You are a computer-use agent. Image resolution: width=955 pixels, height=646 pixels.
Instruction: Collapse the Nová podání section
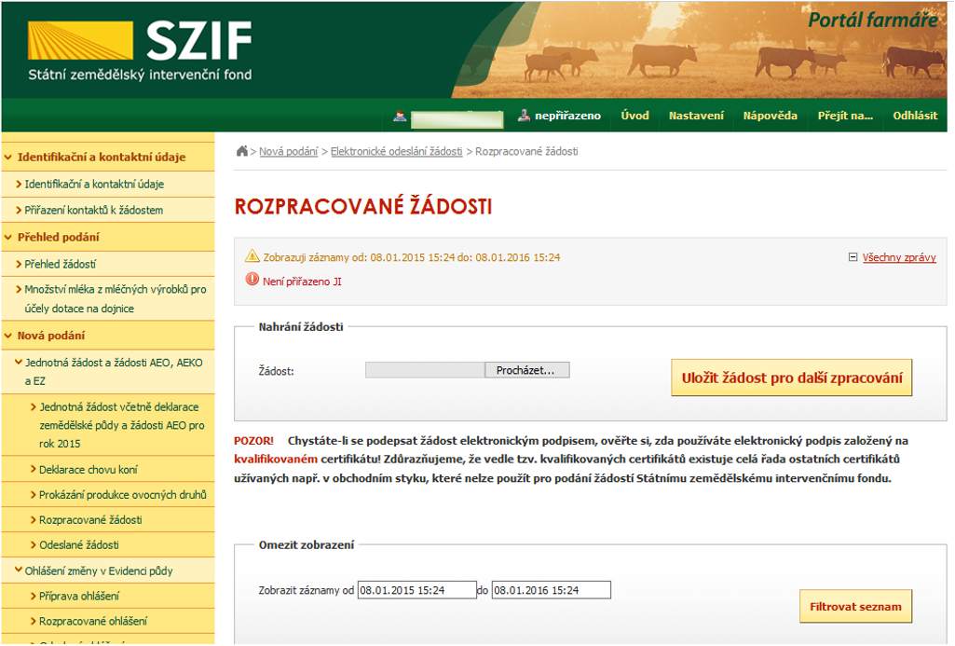[x=7, y=336]
